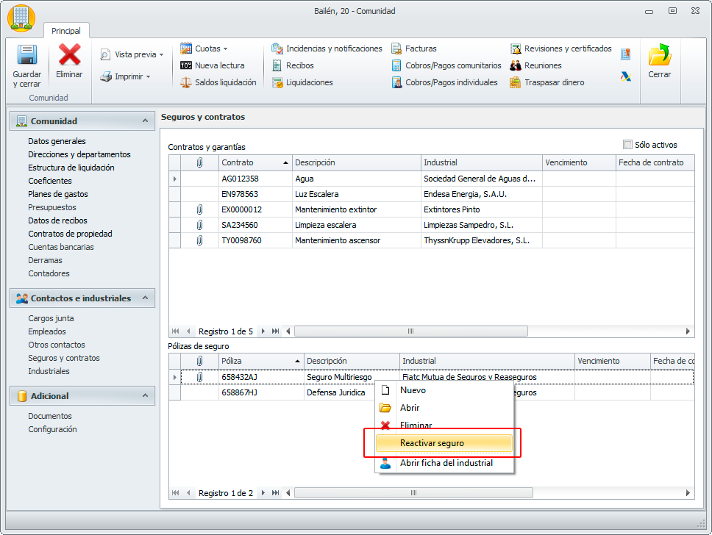The height and width of the screenshot is (535, 712).
Task: Choose Abrir ficha del industrial
Action: [x=446, y=463]
